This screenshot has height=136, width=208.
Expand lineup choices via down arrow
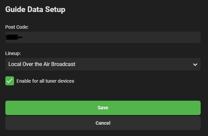coord(195,65)
